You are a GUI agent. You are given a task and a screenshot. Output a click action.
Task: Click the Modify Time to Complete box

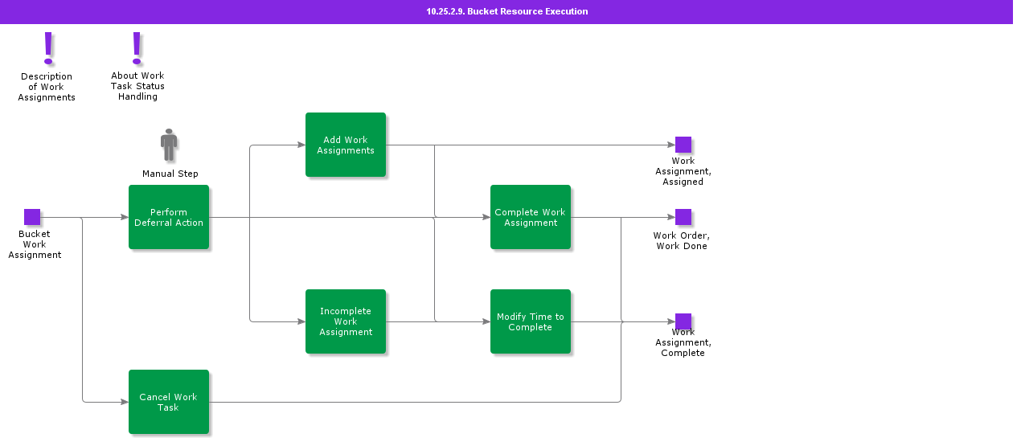[531, 321]
